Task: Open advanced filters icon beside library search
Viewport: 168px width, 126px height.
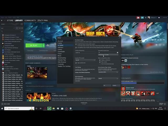Action: (x=22, y=31)
